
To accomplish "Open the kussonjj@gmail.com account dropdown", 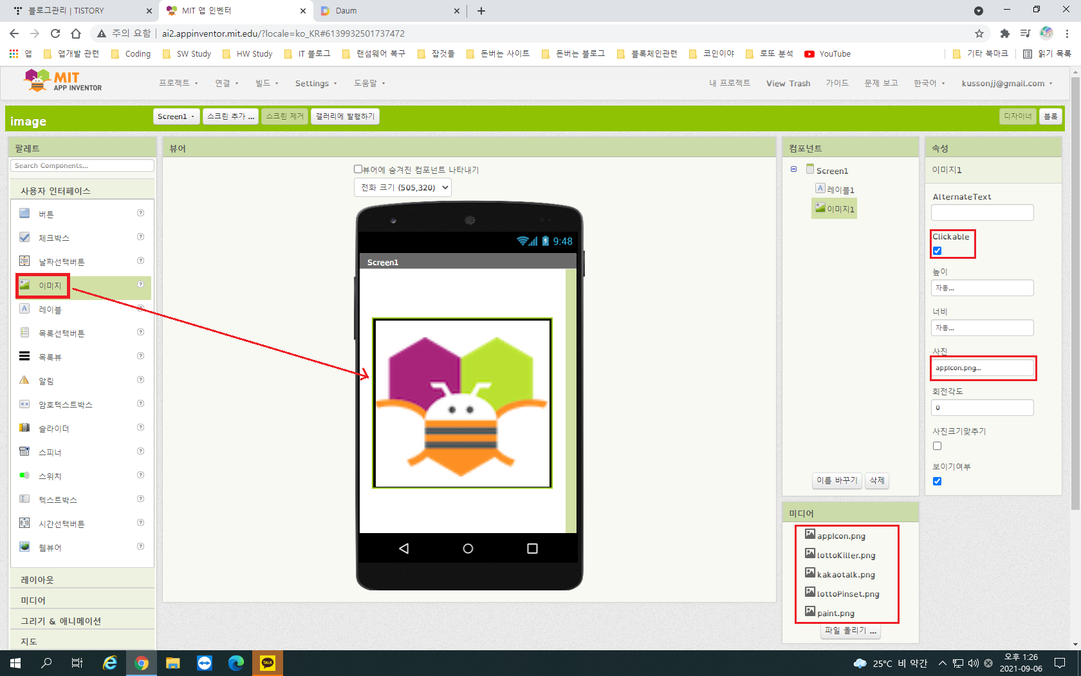I will pos(1007,83).
